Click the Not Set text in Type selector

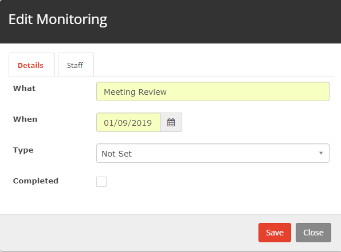[x=116, y=154]
